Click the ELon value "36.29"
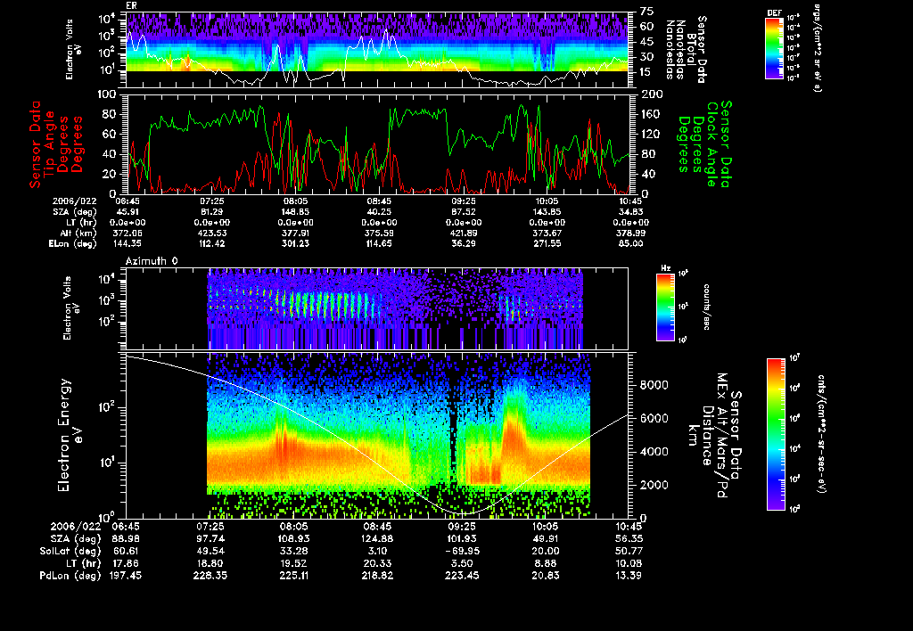This screenshot has width=913, height=631. (464, 244)
